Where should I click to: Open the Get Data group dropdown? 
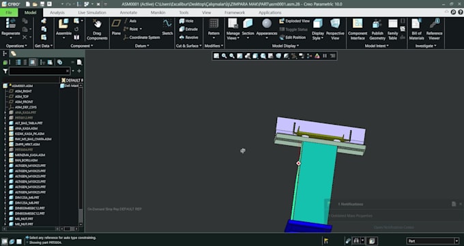44,46
